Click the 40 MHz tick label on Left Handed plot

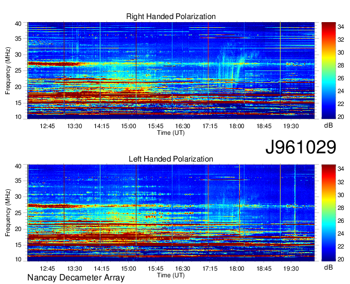pyautogui.click(x=19, y=166)
